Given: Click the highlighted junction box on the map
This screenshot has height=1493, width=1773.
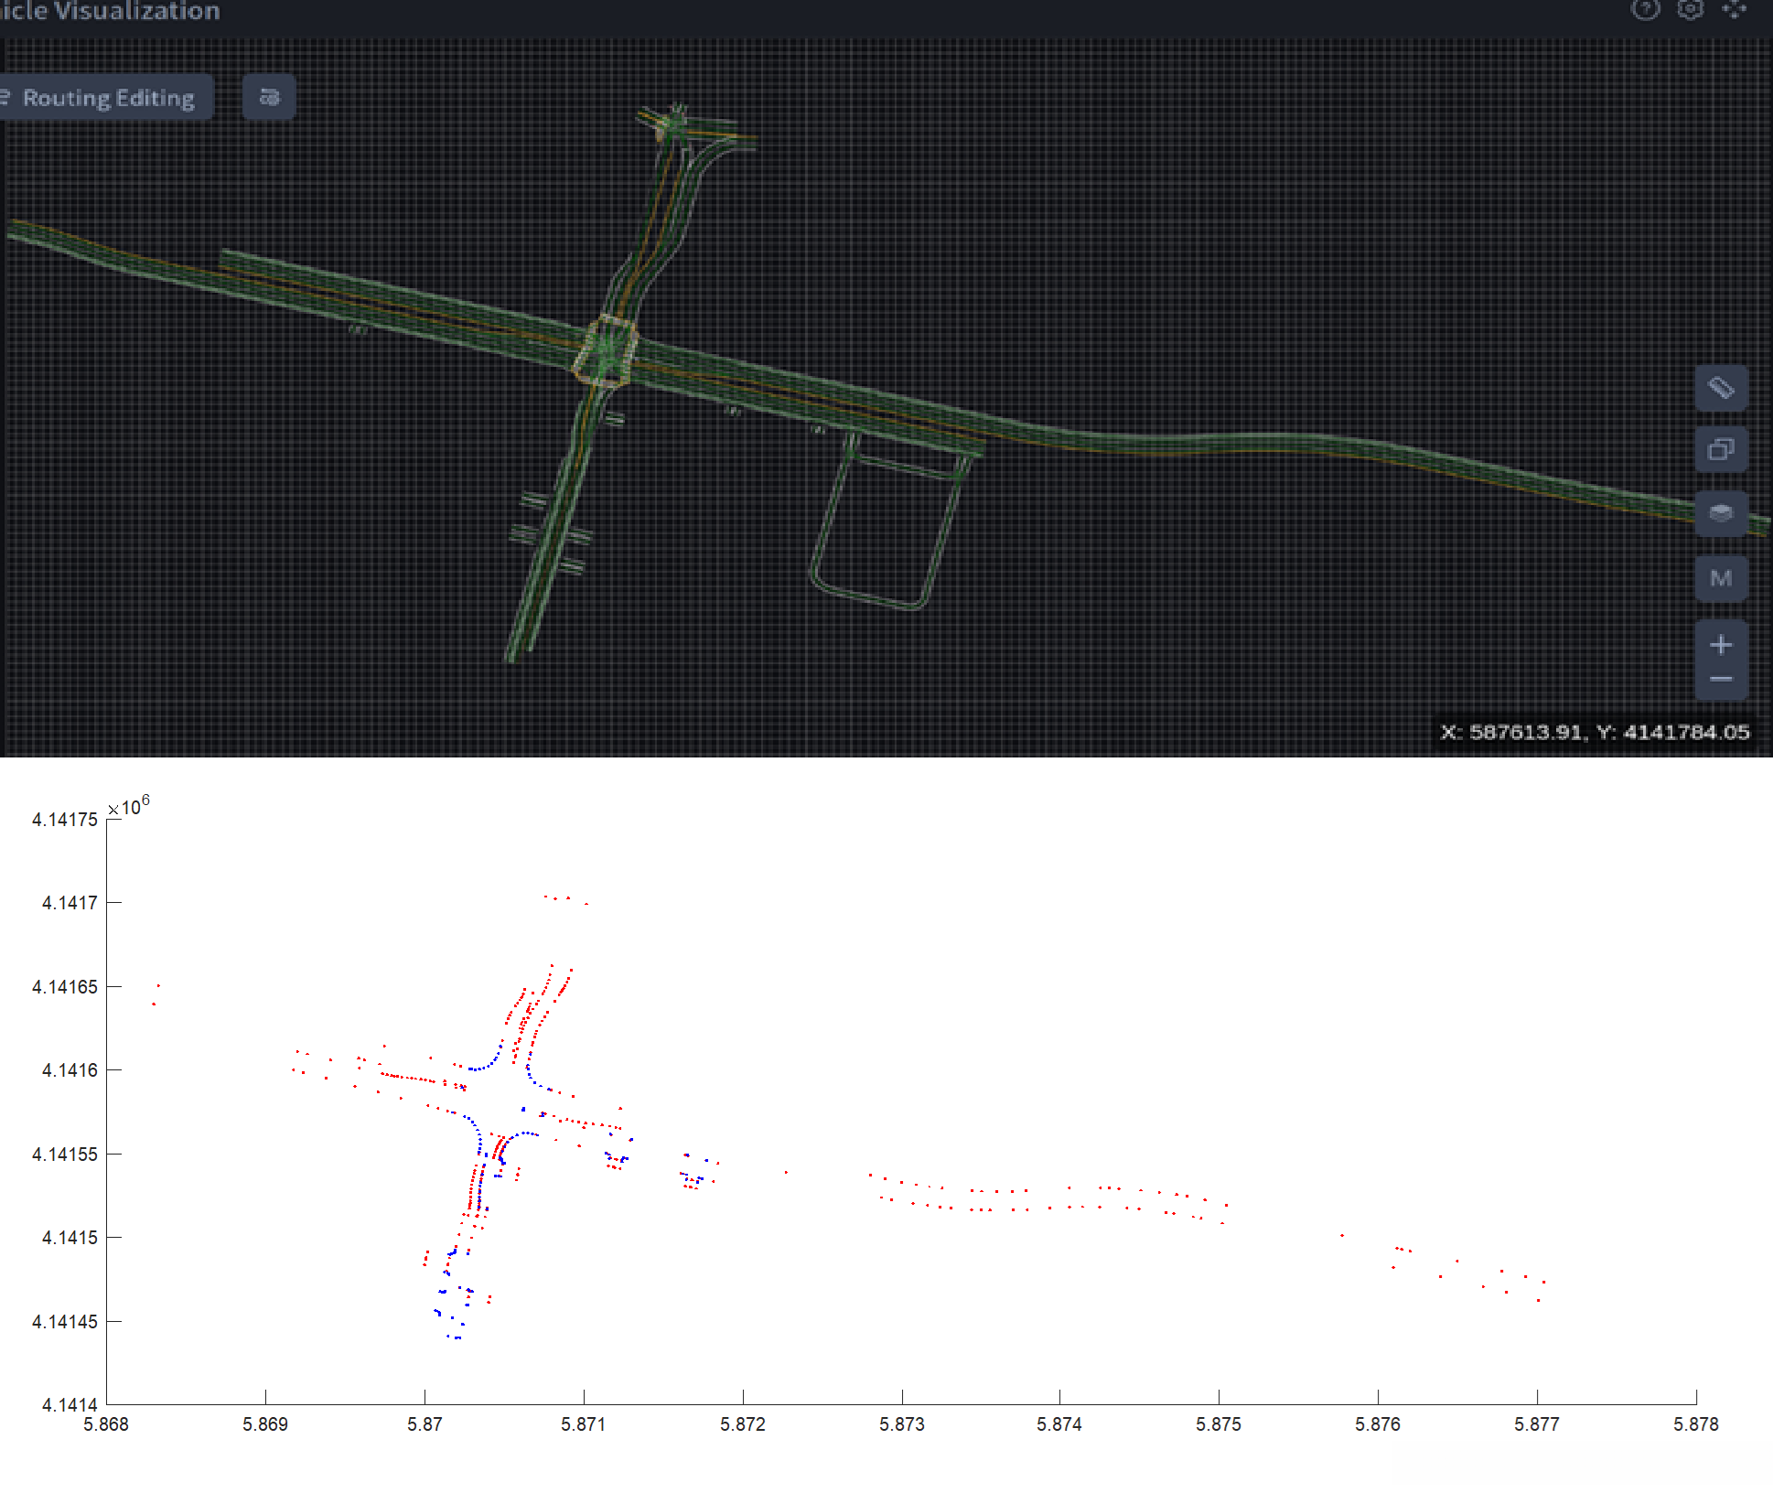Looking at the screenshot, I should [606, 351].
